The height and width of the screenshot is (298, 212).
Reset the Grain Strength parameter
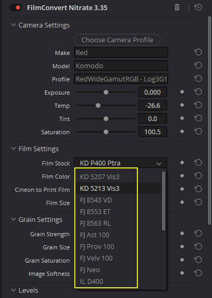(198, 234)
